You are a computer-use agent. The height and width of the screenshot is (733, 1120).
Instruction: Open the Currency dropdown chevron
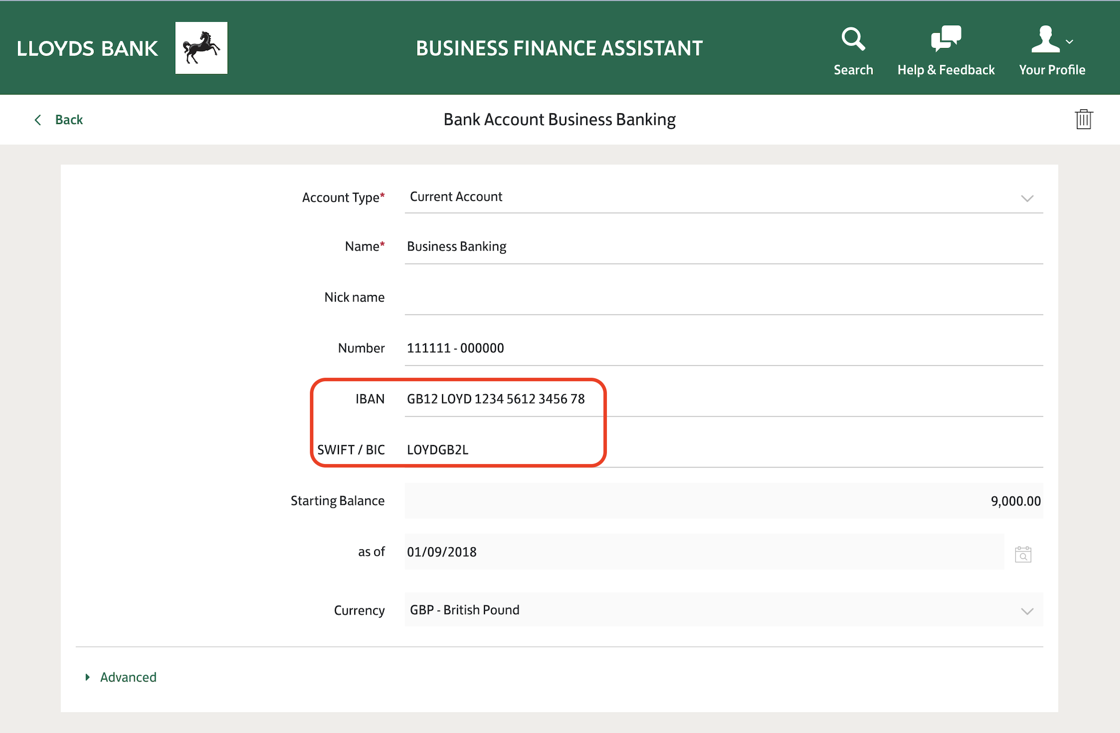[x=1027, y=611]
